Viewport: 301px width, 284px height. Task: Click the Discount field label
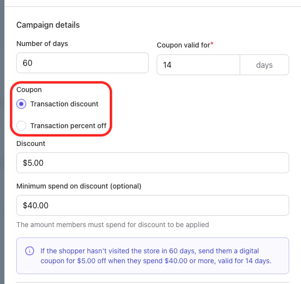point(31,143)
